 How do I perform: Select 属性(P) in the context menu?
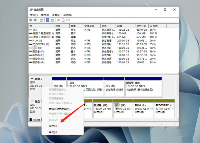click(53, 126)
